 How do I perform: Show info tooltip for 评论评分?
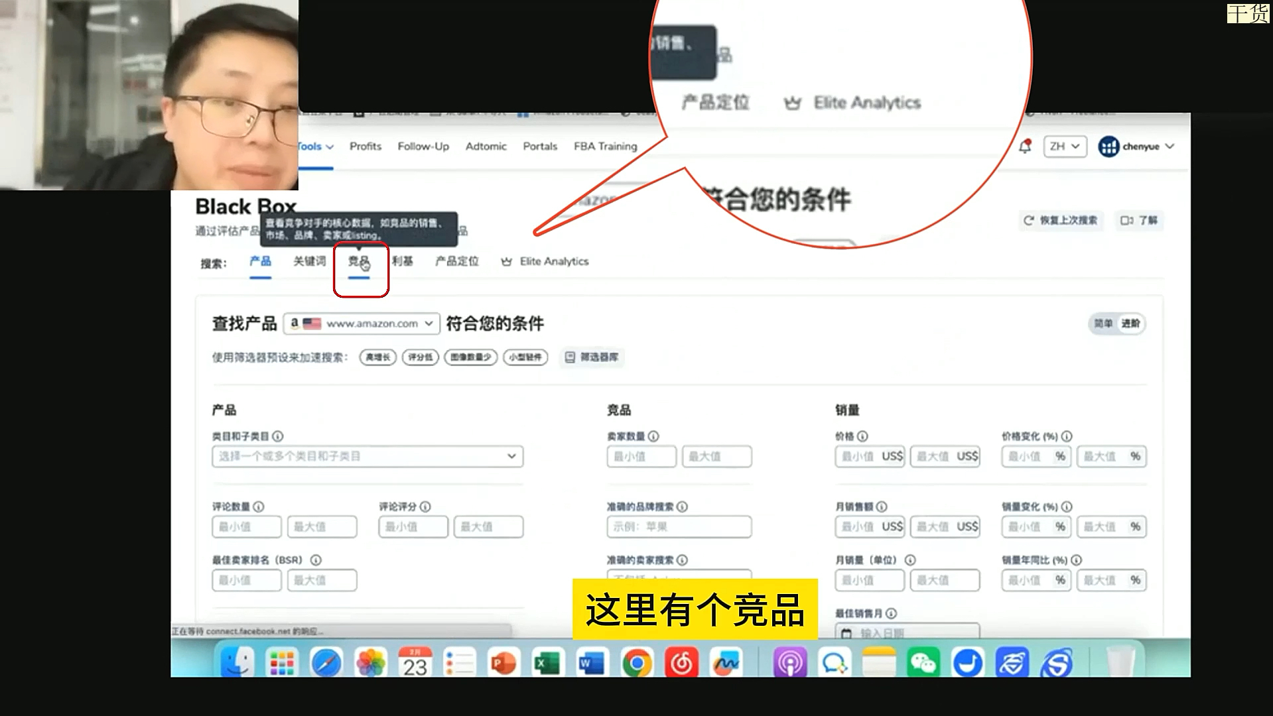pyautogui.click(x=425, y=507)
